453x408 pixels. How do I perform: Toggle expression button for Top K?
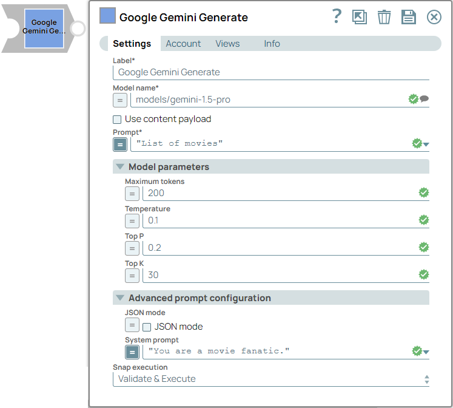[132, 276]
